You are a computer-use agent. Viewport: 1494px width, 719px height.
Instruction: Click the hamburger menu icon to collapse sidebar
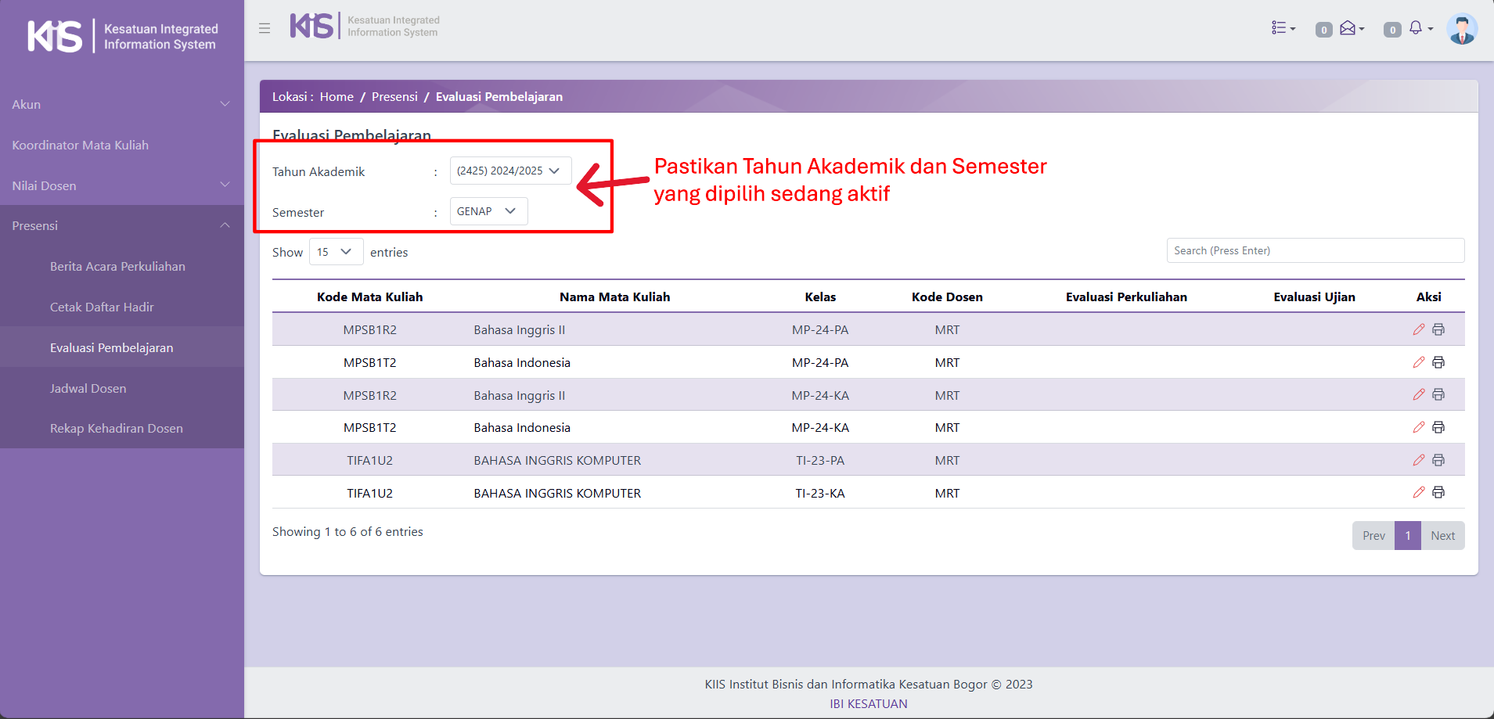click(265, 28)
